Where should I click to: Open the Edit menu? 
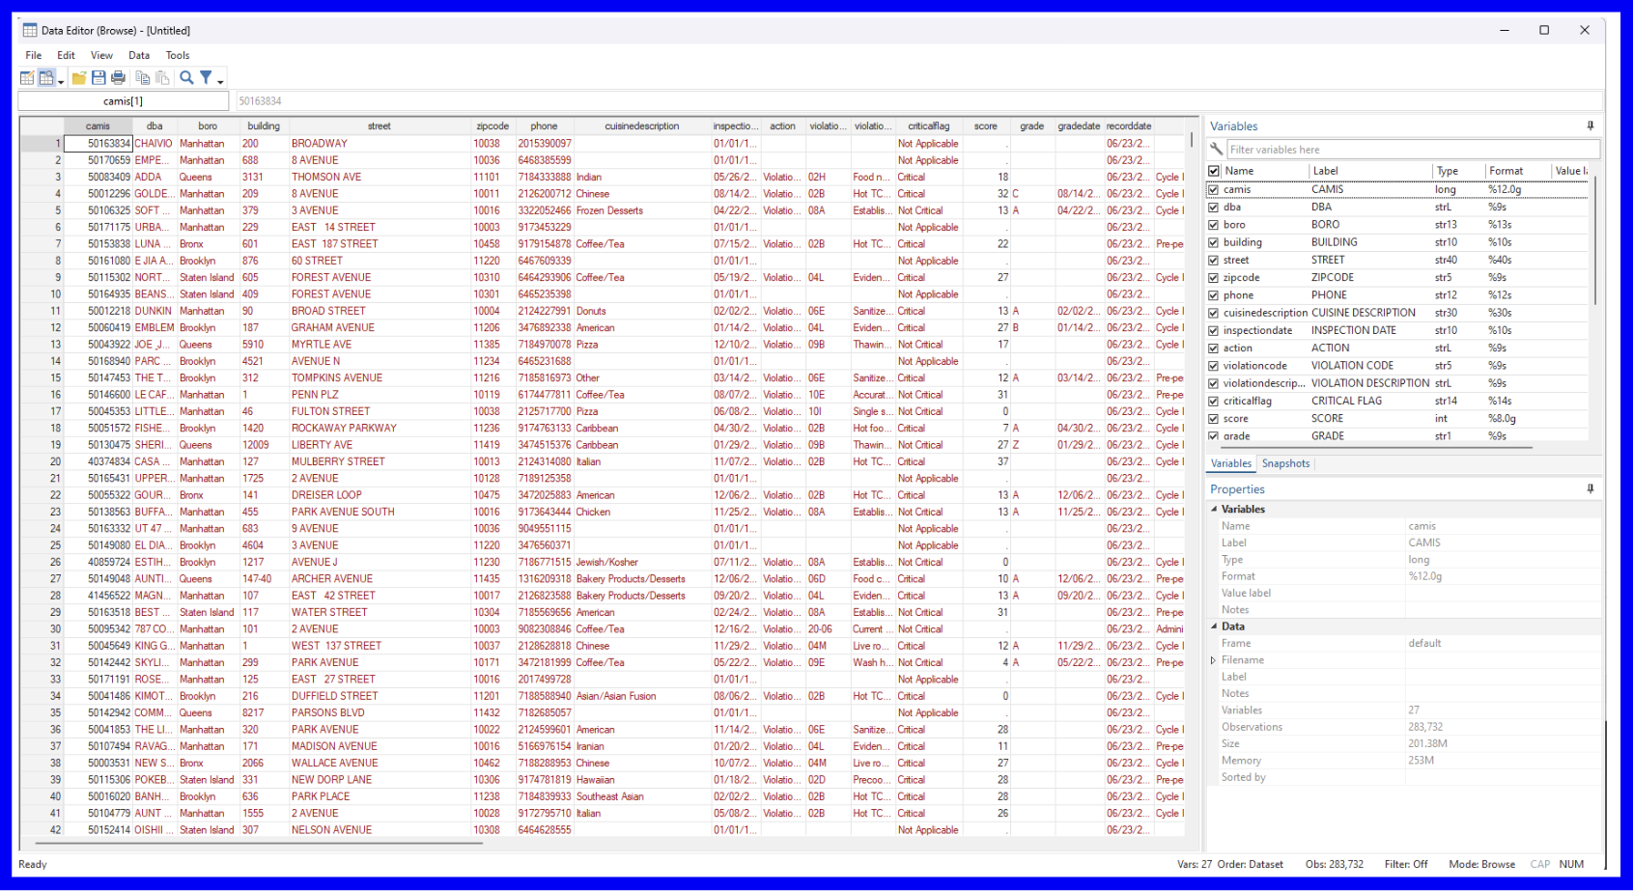tap(66, 56)
